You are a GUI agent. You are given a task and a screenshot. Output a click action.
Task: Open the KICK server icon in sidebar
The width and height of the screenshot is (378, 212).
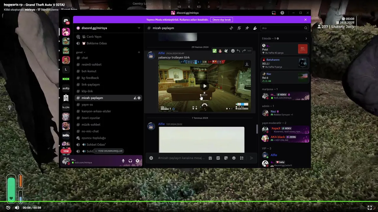(x=66, y=79)
